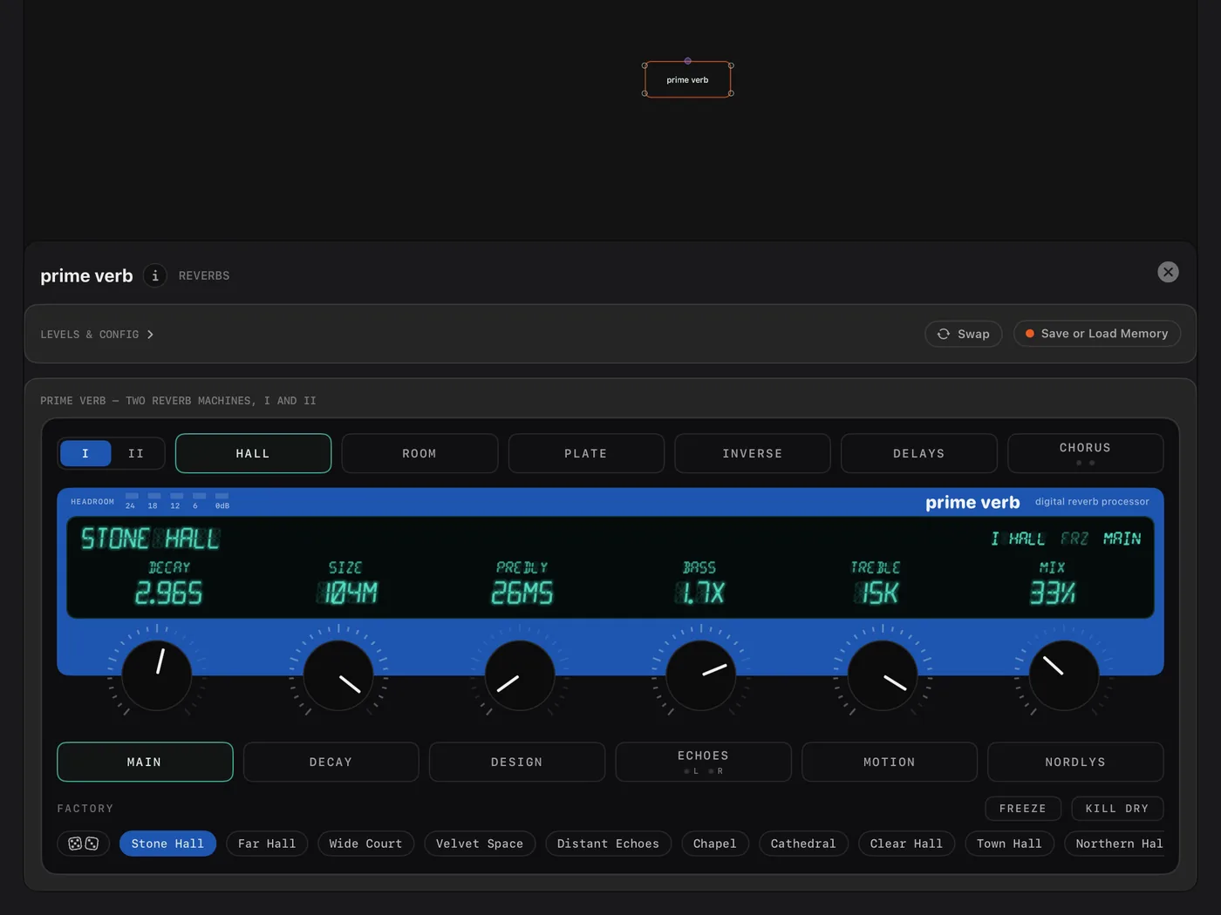Open the prime verb info icon
The height and width of the screenshot is (915, 1221).
click(x=154, y=275)
